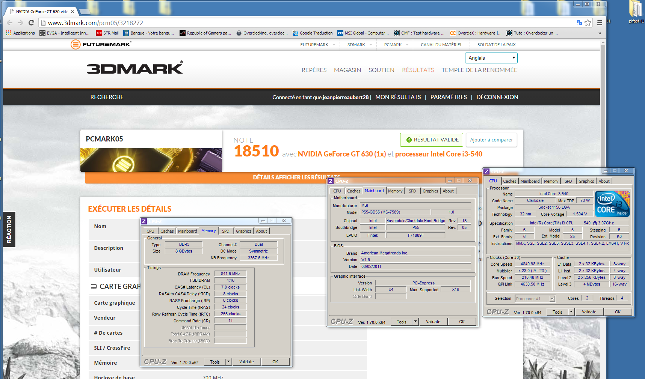This screenshot has width=645, height=379.
Task: Click the PARAMÈTRES link
Action: [449, 97]
